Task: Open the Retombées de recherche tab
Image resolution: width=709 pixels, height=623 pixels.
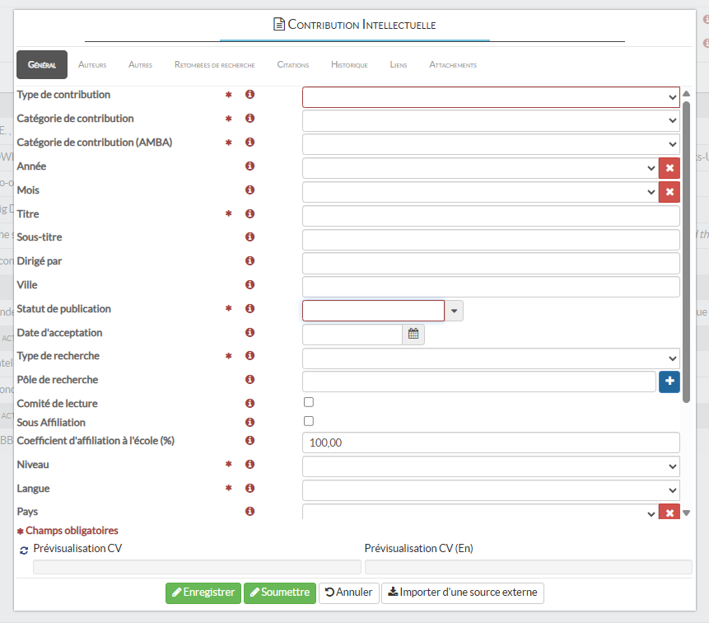Action: click(214, 65)
